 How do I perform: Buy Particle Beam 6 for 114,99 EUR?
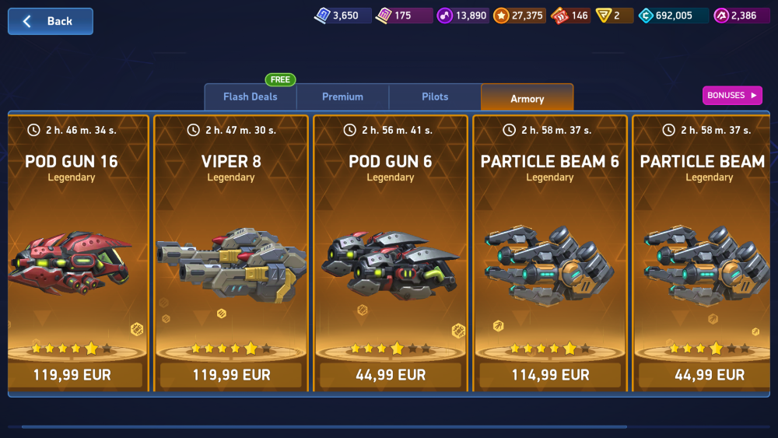[550, 375]
